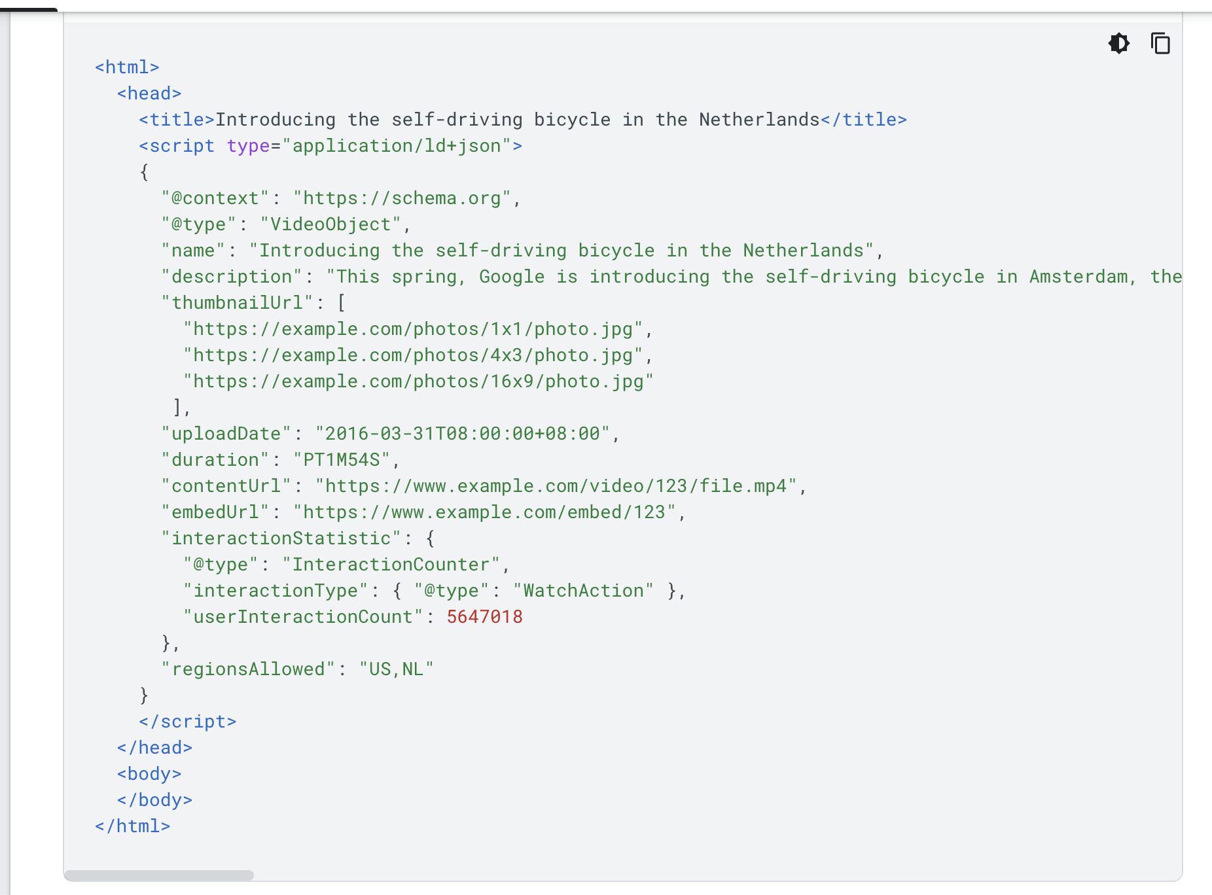Click the 4x3 photo.jpg thumbnail URL
This screenshot has width=1212, height=895.
pyautogui.click(x=413, y=355)
